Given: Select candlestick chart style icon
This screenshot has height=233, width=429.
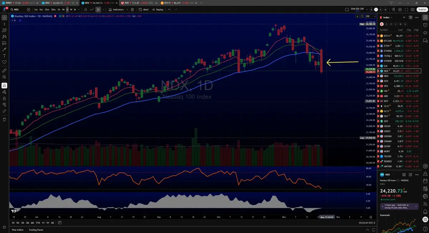Looking at the screenshot, I should [98, 10].
